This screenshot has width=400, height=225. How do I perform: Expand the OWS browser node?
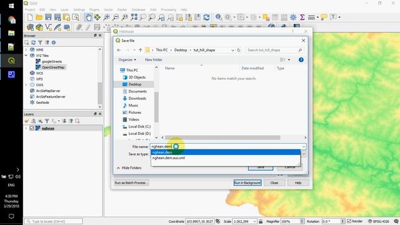tap(26, 85)
